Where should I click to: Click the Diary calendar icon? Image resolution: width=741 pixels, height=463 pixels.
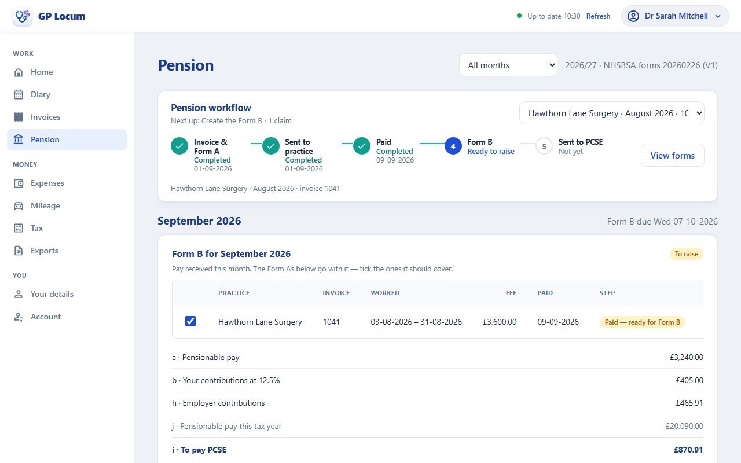[x=19, y=95]
